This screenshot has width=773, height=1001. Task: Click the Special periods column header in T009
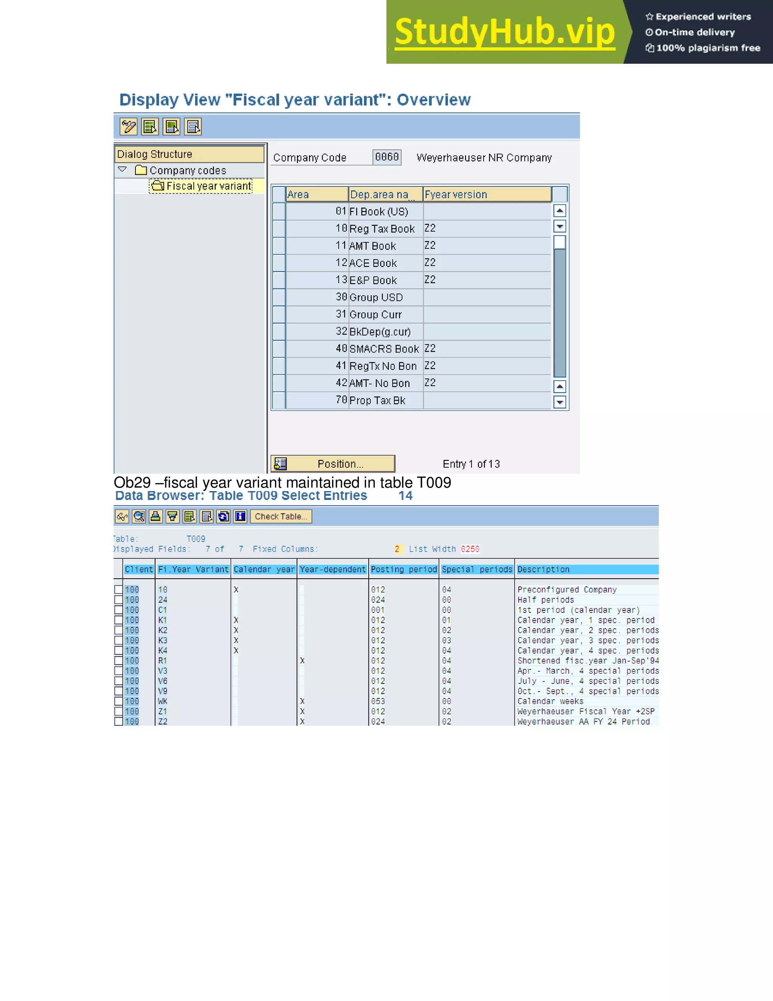tap(477, 569)
